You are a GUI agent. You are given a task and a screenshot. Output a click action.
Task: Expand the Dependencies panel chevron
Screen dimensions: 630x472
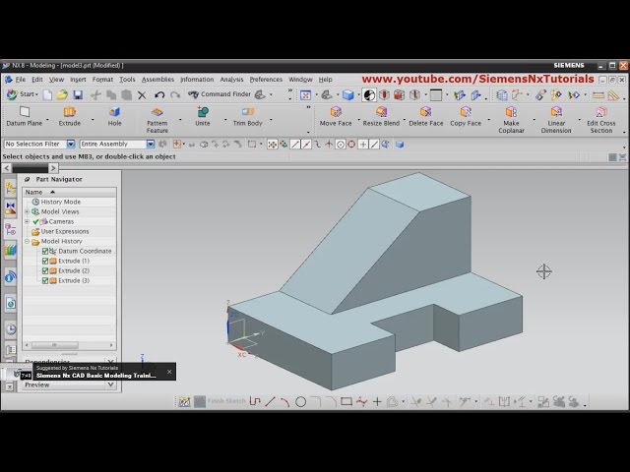click(110, 361)
